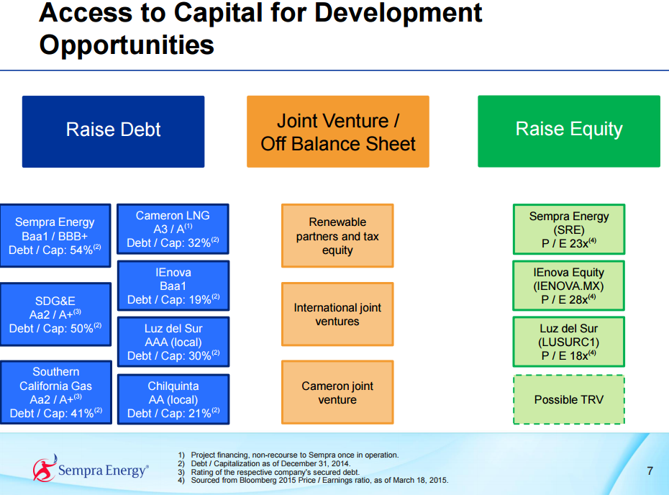This screenshot has width=669, height=495.
Task: Click the Raise Equity green header box
Action: click(x=569, y=131)
